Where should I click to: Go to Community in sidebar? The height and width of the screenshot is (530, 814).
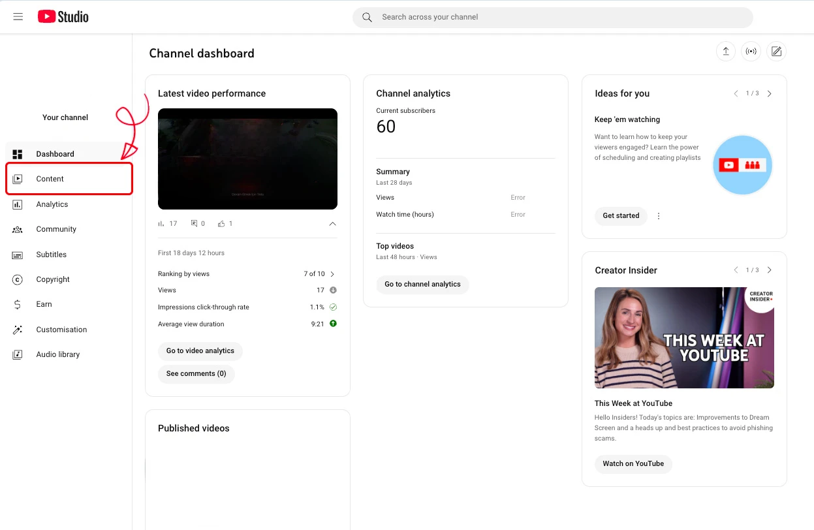[69, 229]
